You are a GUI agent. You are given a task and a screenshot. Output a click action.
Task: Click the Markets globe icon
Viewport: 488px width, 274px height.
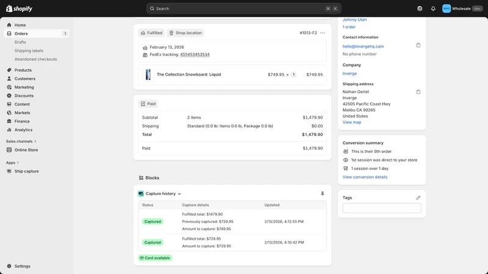coord(9,113)
